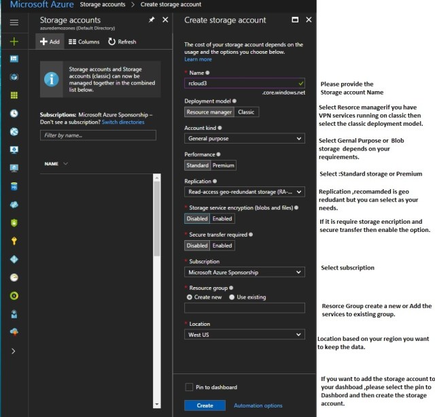Select Standard performance
Image resolution: width=435 pixels, height=417 pixels.
coord(197,165)
